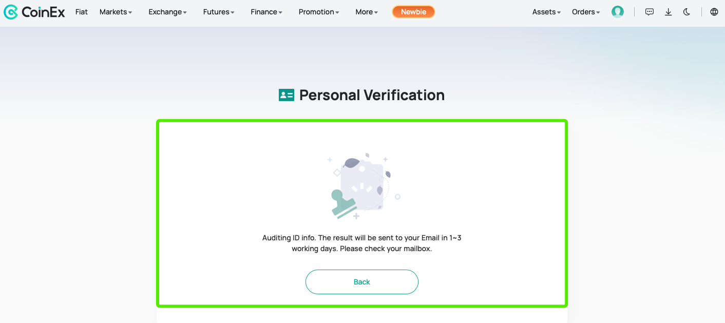Click the download app icon
The height and width of the screenshot is (323, 725).
point(668,12)
